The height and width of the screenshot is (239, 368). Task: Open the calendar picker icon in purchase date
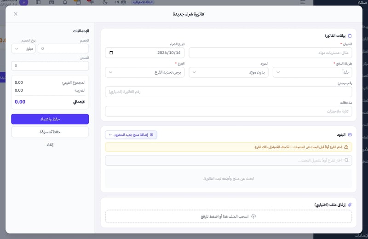click(x=111, y=52)
